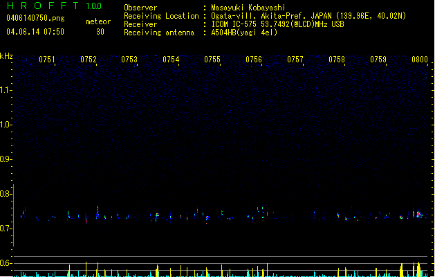This screenshot has width=435, height=277.
Task: Click the name Masayuki Kobayashi
Action: click(x=248, y=8)
